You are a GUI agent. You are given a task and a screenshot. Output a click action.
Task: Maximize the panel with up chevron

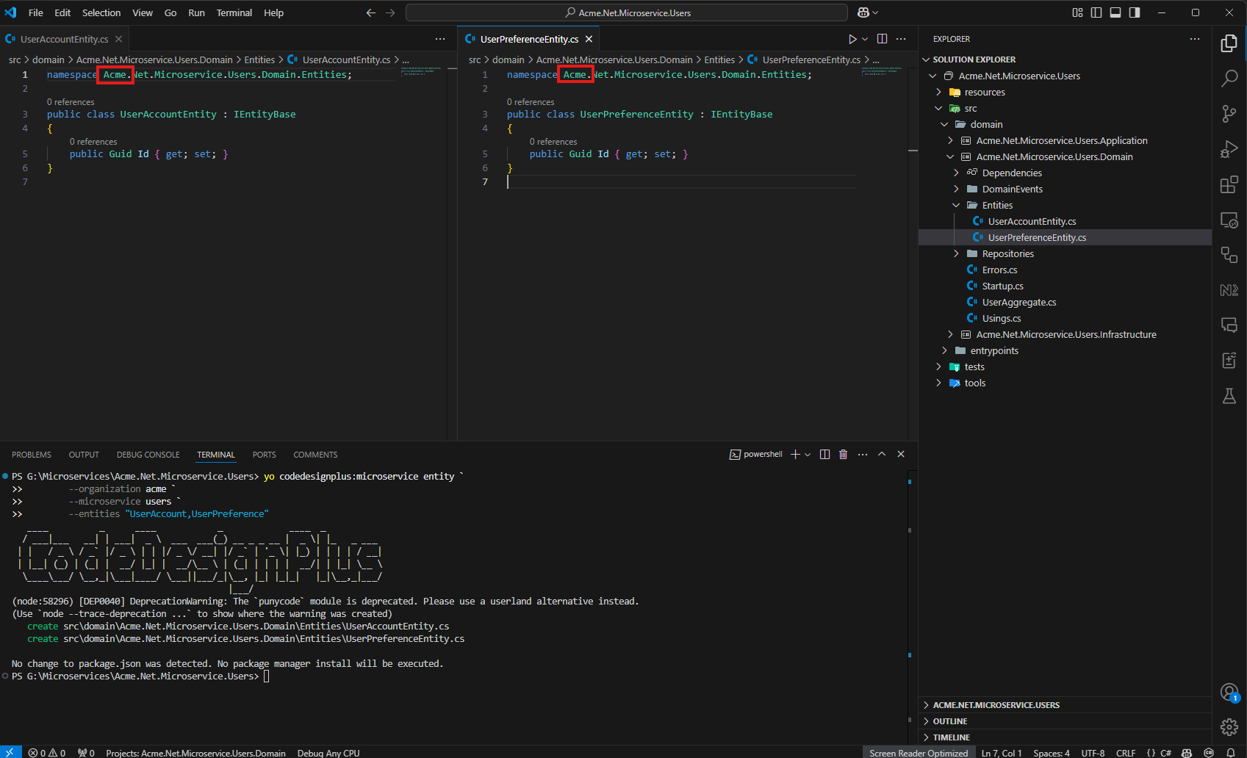pyautogui.click(x=882, y=455)
